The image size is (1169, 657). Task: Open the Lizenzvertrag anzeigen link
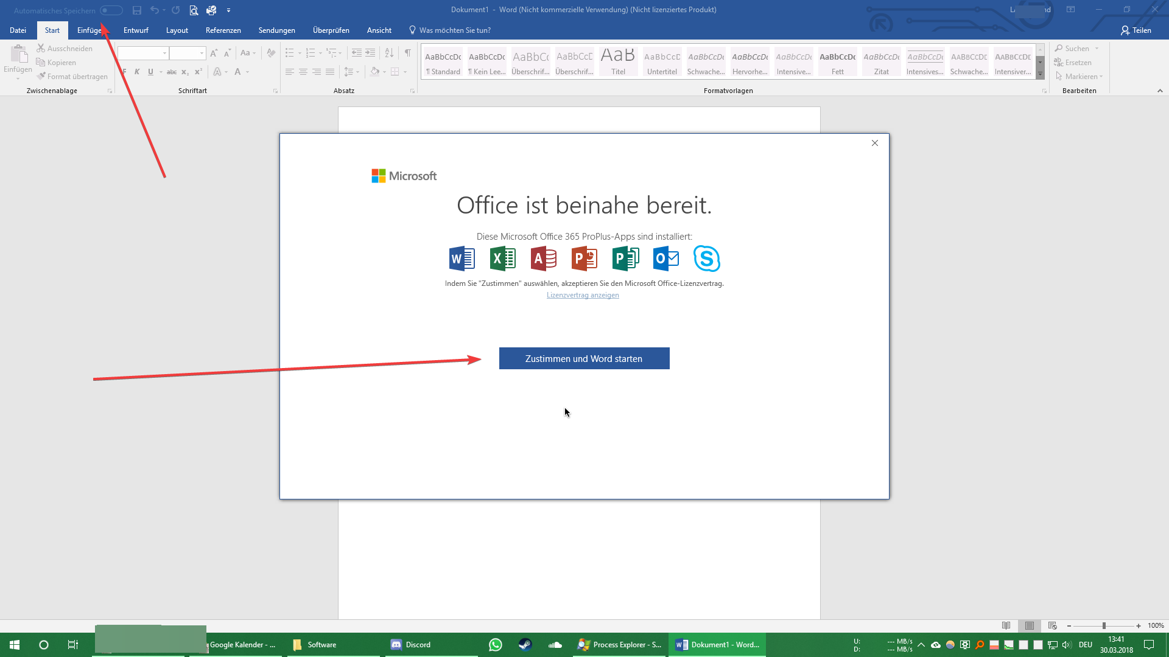pos(583,295)
